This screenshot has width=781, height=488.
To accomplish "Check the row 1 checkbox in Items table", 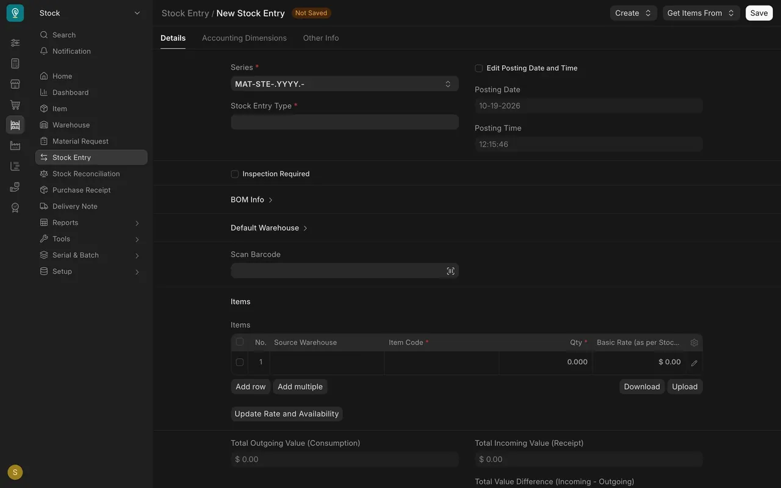I will click(x=240, y=362).
